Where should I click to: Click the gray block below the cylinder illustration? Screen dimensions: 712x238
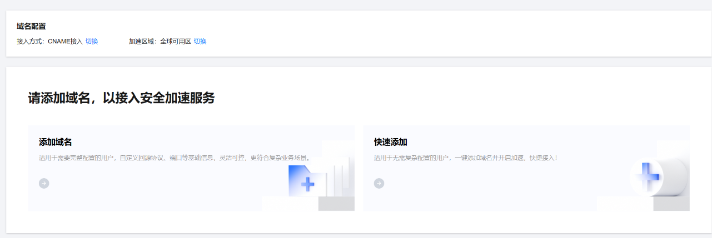click(671, 204)
